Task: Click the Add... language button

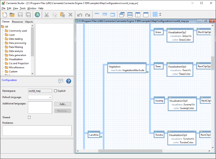Action: click(x=62, y=104)
